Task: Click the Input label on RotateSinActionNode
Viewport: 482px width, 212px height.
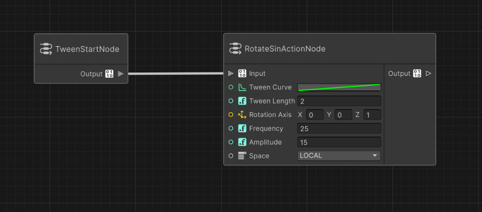Action: (257, 74)
